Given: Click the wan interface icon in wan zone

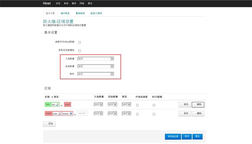Looking at the screenshot, I should click(x=60, y=113).
